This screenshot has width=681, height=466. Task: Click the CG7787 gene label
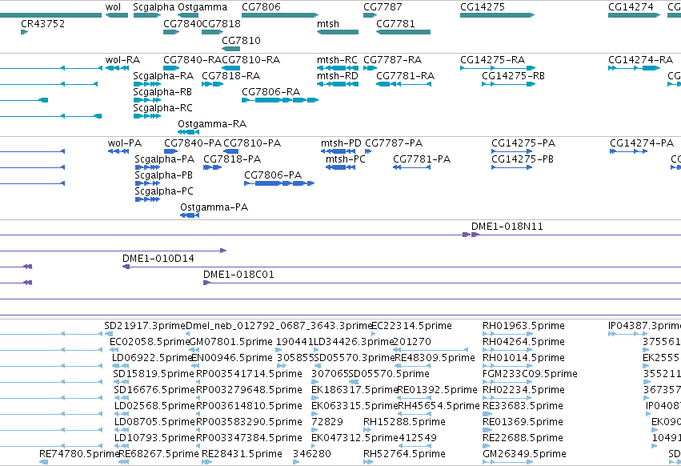pos(383,7)
